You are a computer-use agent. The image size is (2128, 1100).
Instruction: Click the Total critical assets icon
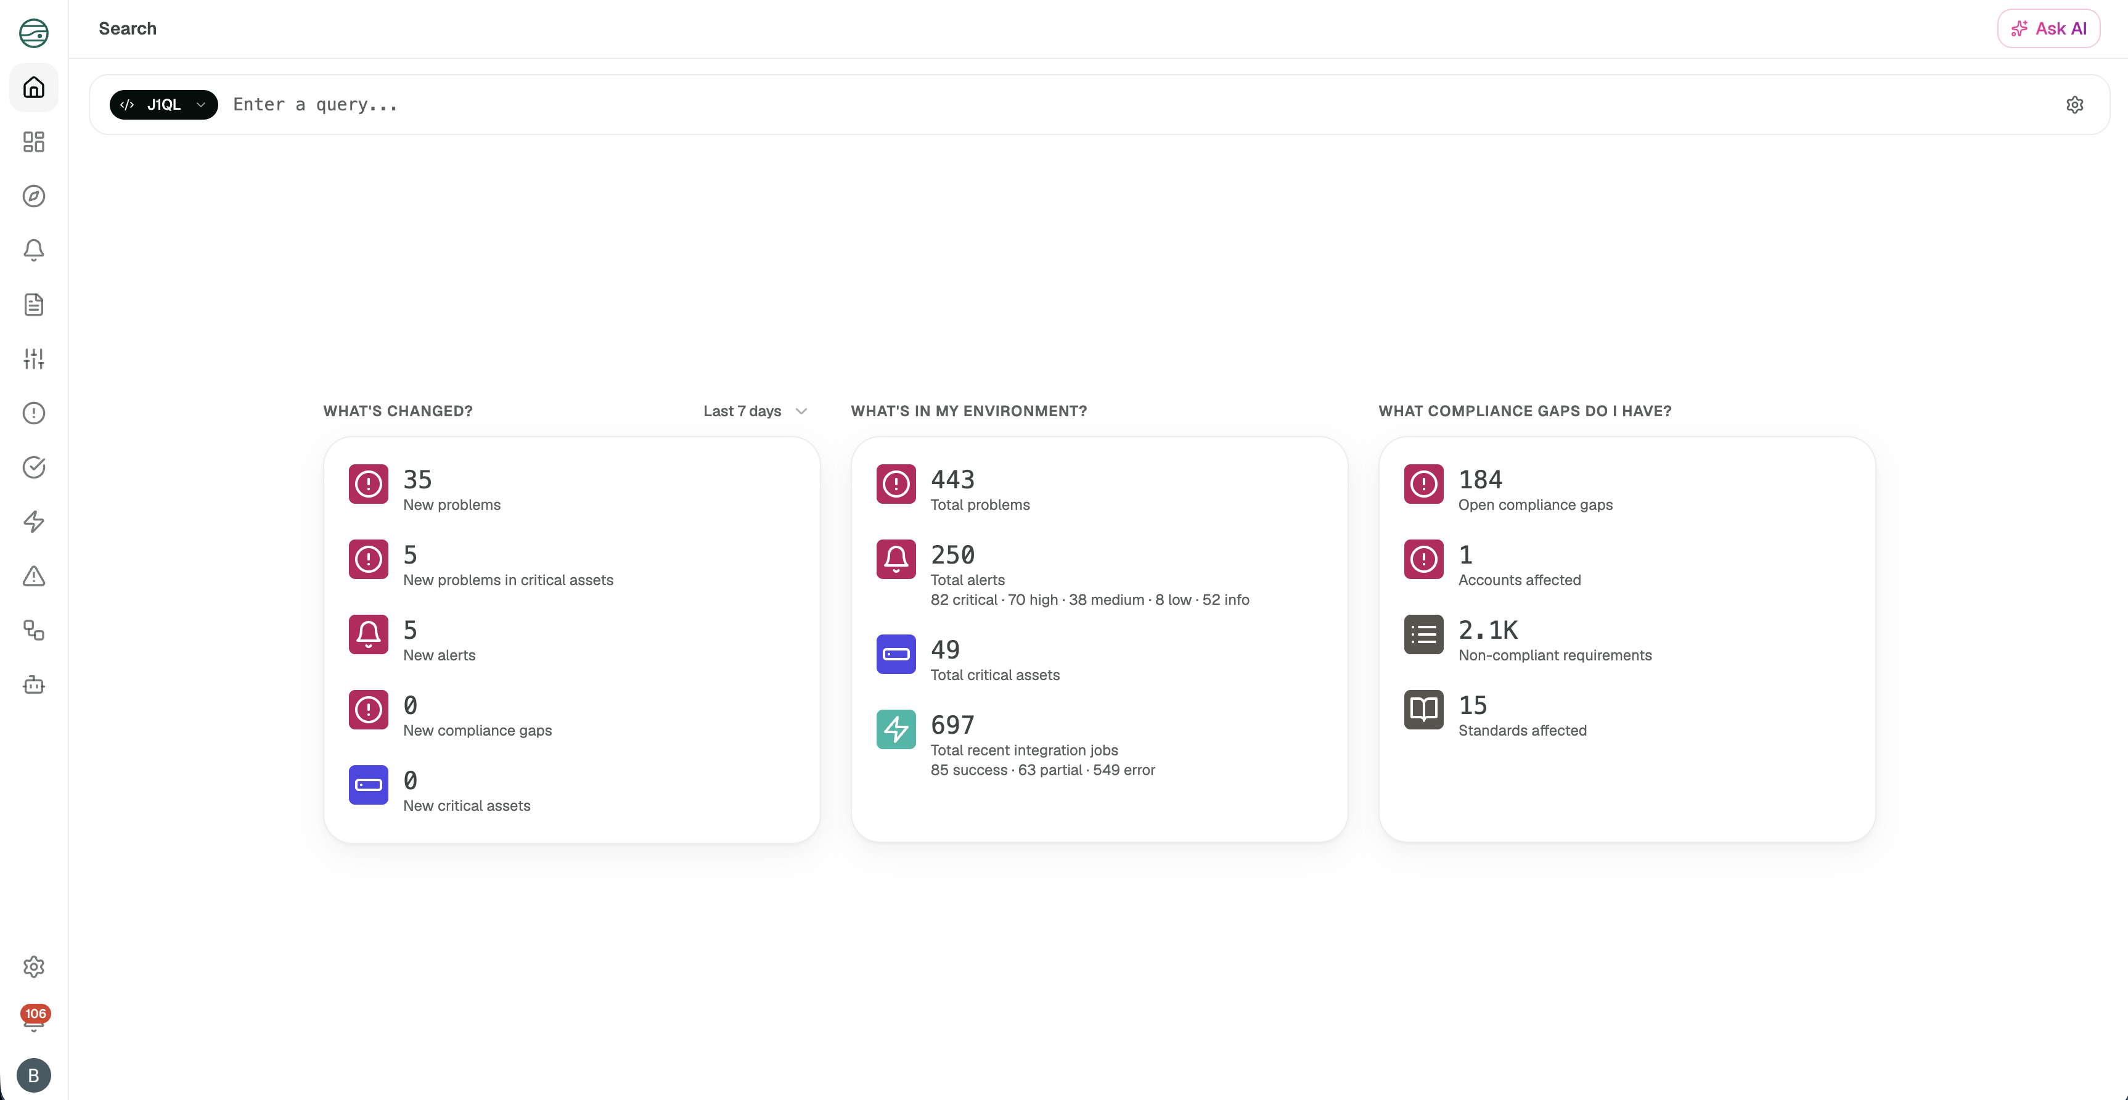pyautogui.click(x=896, y=655)
